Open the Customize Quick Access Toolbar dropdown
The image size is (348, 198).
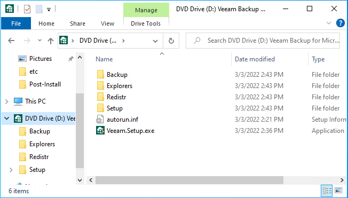pos(49,10)
